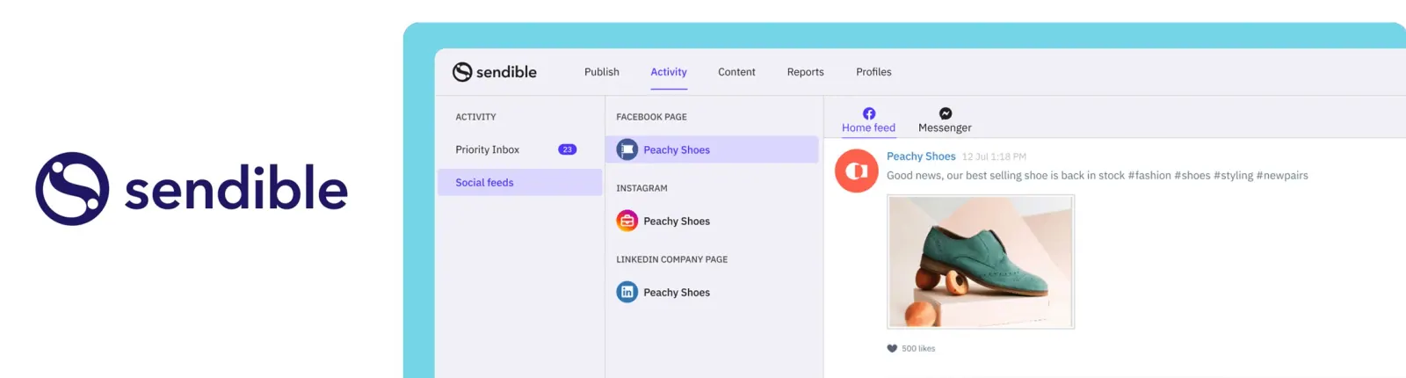Click the FACEBOOK PAGE heading
The width and height of the screenshot is (1406, 378).
coord(651,117)
